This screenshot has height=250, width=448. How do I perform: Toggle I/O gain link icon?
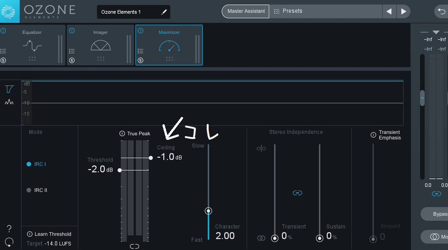coord(436,194)
